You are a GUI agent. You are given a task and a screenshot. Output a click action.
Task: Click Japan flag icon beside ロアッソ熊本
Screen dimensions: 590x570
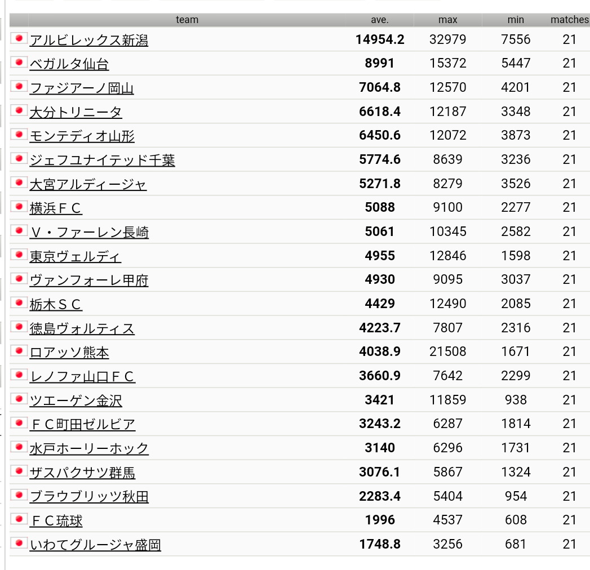tap(19, 350)
